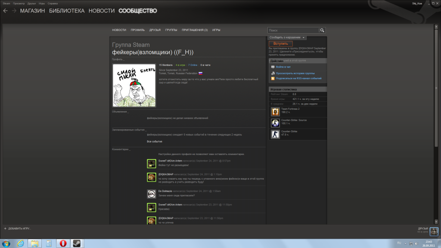Click the magnifier search icon
Viewport: 441px width, 248px height.
322,31
